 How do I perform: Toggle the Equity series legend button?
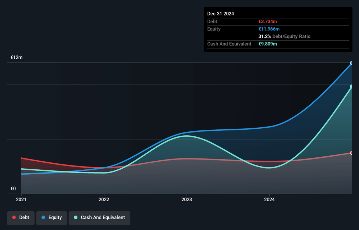[x=52, y=218]
